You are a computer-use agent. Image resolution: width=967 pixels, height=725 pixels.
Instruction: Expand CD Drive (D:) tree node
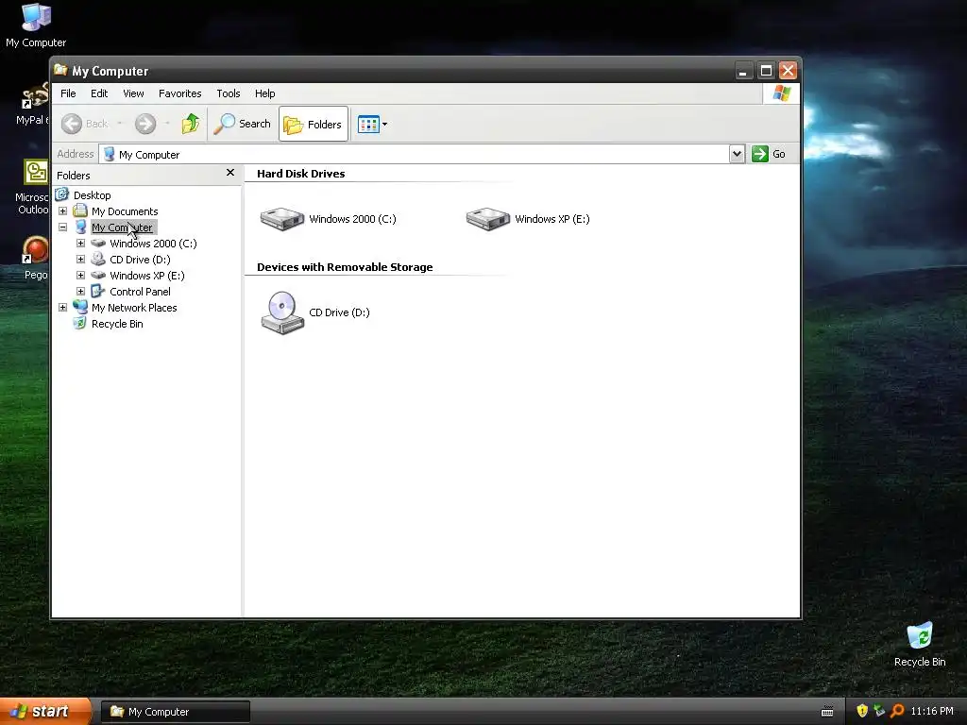click(x=80, y=259)
